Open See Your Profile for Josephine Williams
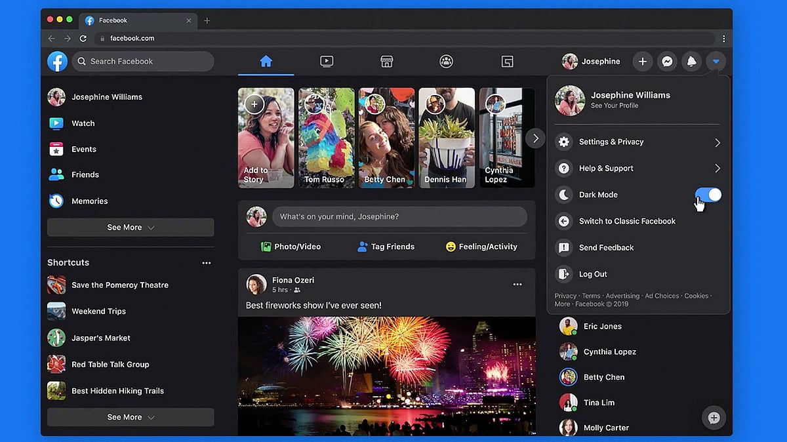 [x=614, y=106]
